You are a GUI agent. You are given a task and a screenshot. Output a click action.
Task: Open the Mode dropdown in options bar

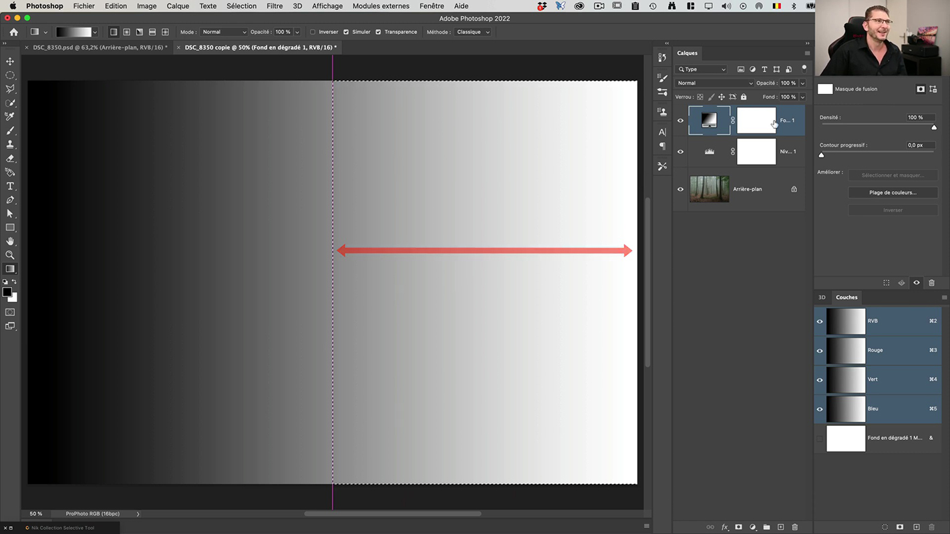click(223, 32)
